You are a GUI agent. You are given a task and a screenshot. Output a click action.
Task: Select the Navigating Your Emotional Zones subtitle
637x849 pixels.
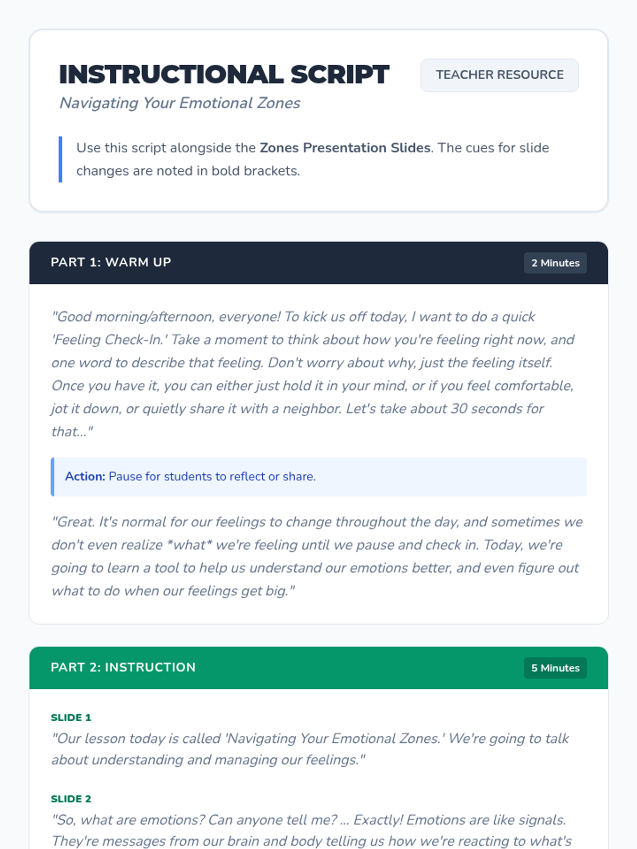pos(179,103)
